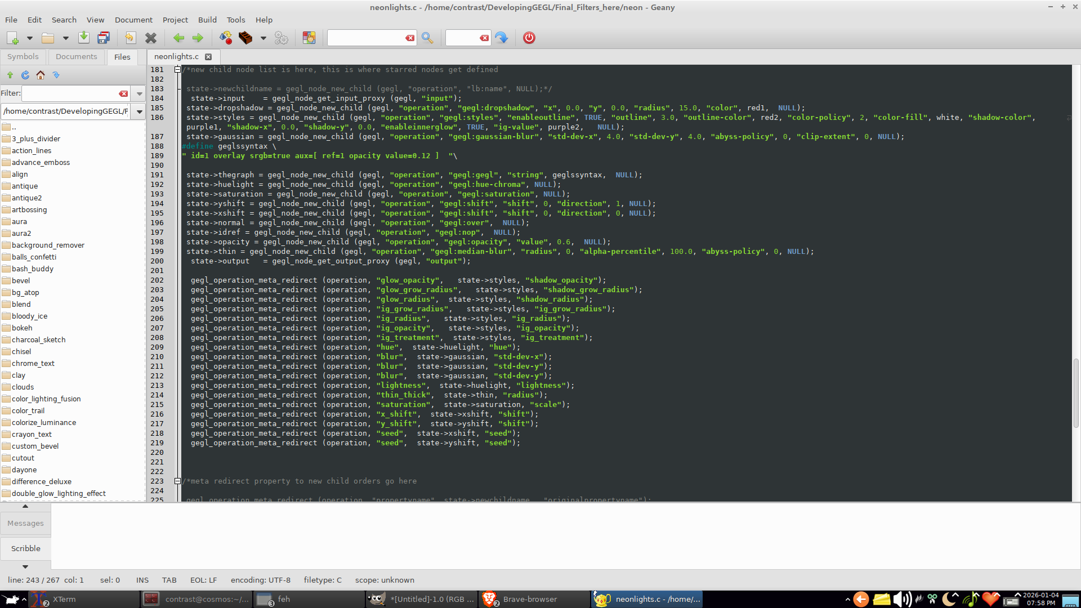Open the chrome_text folder
The width and height of the screenshot is (1081, 608).
[33, 363]
